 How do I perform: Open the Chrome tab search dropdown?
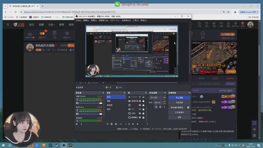coord(5,6)
